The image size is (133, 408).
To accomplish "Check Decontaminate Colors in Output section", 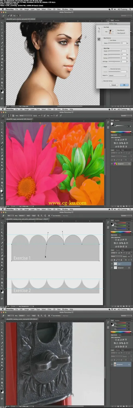I will 109,69.
